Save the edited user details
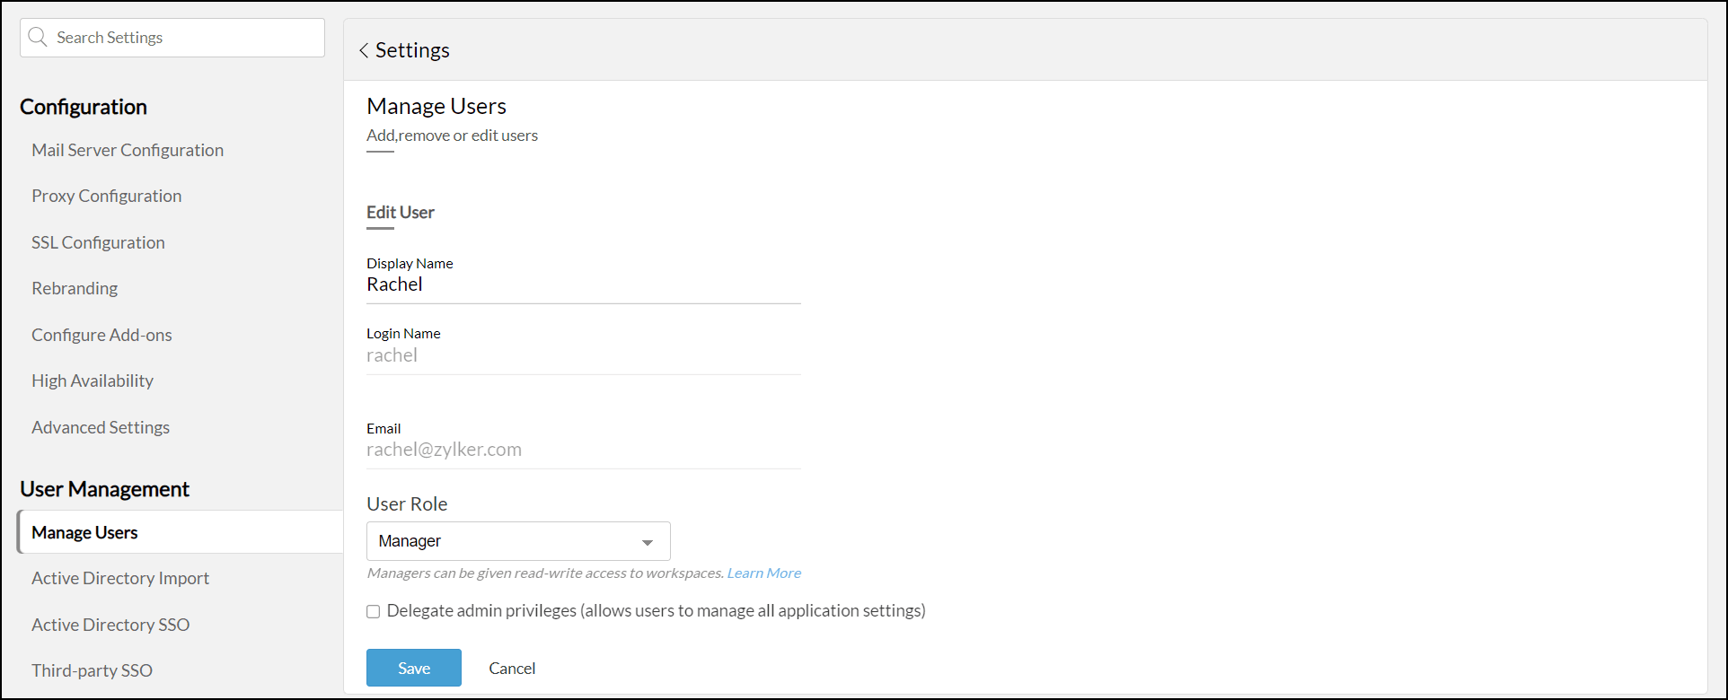Screen dimensions: 1728x700 pos(414,668)
